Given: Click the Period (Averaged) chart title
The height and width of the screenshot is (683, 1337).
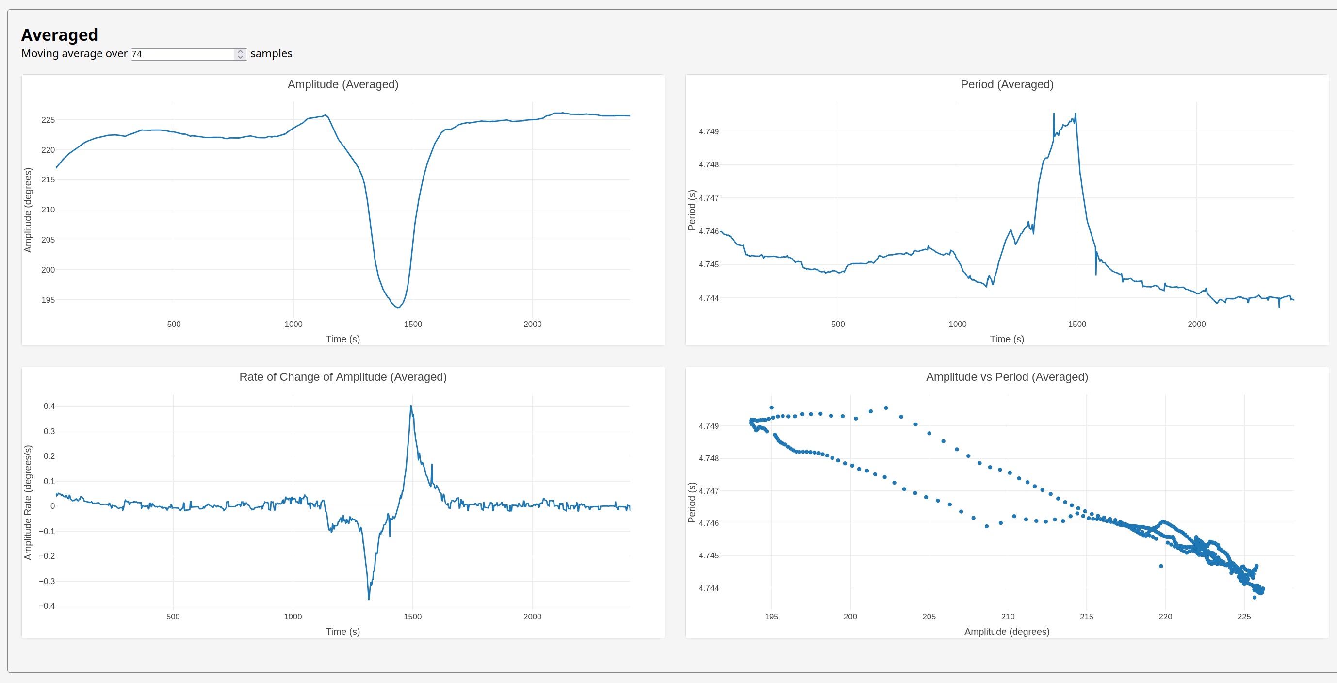Looking at the screenshot, I should pos(1006,84).
